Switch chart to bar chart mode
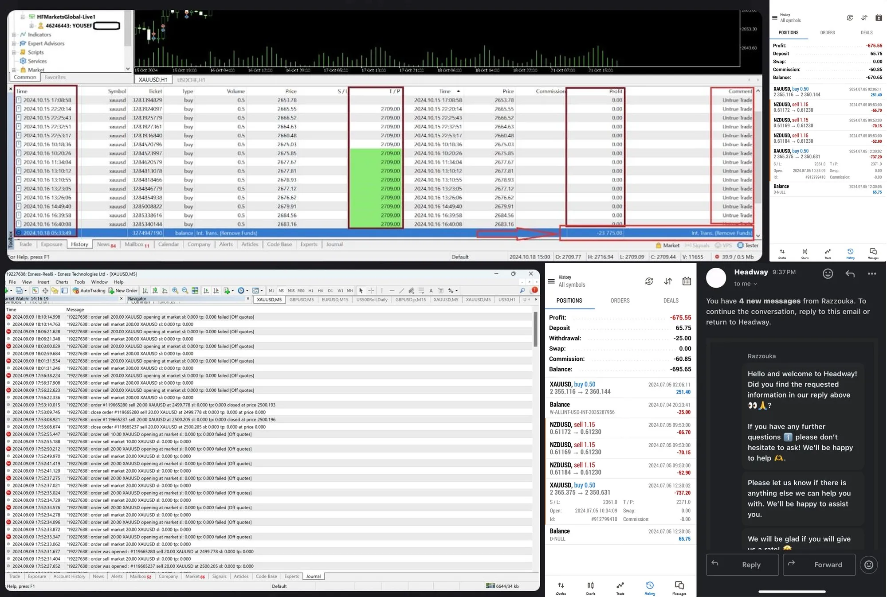 145,291
